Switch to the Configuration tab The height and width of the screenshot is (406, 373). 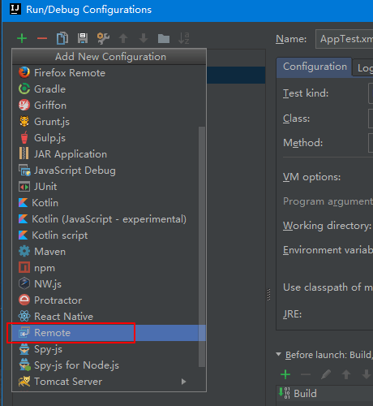tap(315, 67)
